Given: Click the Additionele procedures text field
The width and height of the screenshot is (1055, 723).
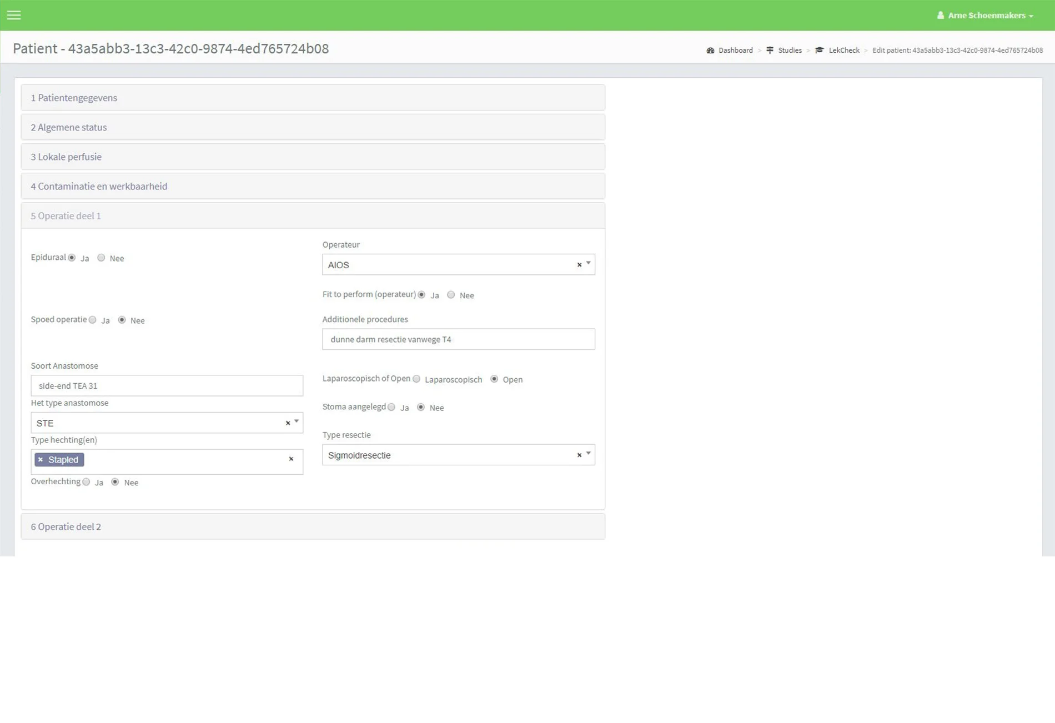Looking at the screenshot, I should [x=458, y=339].
